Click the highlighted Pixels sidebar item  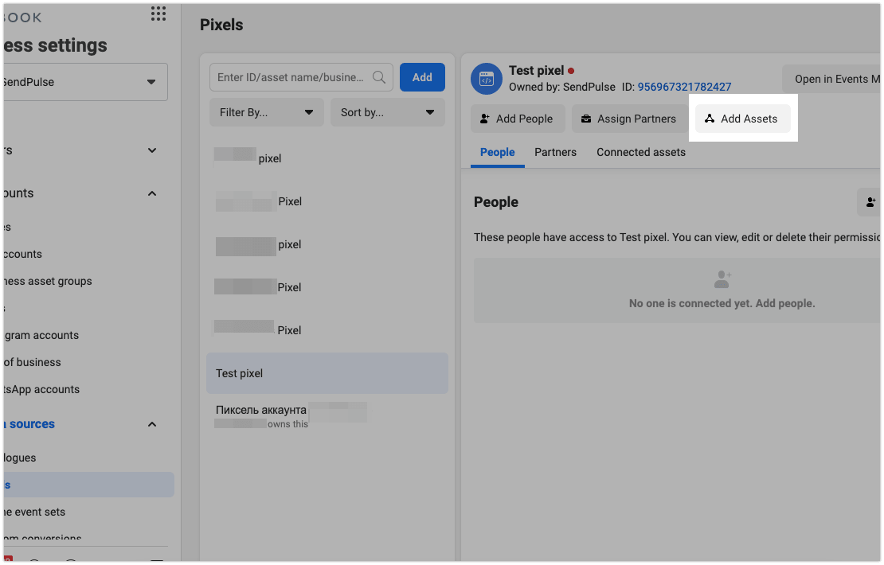(88, 485)
